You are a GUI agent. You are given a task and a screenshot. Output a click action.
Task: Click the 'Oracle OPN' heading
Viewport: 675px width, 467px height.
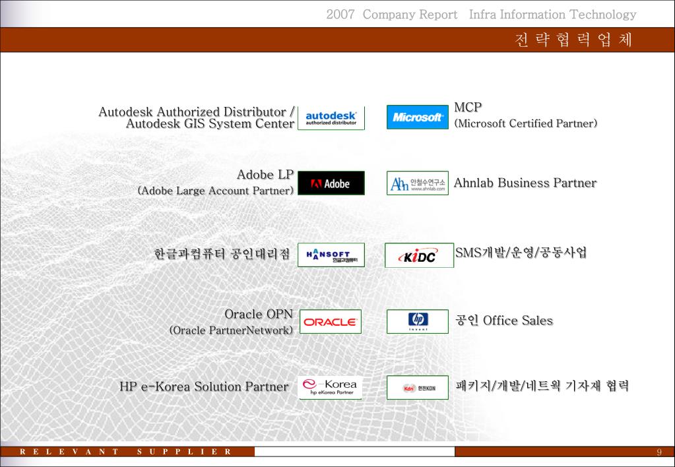click(x=259, y=314)
